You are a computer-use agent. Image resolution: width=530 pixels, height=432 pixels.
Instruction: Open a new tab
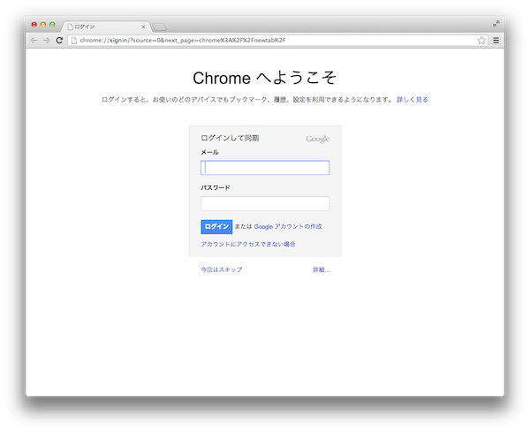(159, 27)
